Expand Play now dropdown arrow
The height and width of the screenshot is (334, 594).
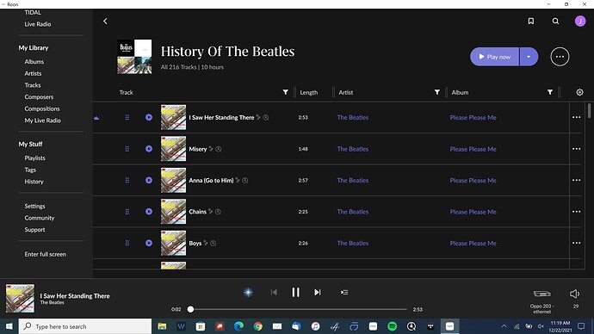point(529,57)
